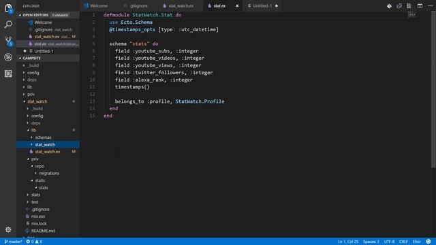Image resolution: width=436 pixels, height=245 pixels.
Task: Open the editor more actions ellipsis
Action: [x=430, y=6]
